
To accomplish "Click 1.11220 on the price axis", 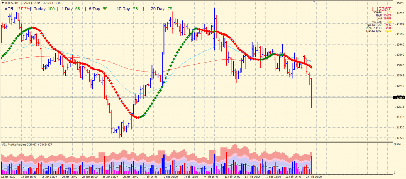I will [399, 137].
